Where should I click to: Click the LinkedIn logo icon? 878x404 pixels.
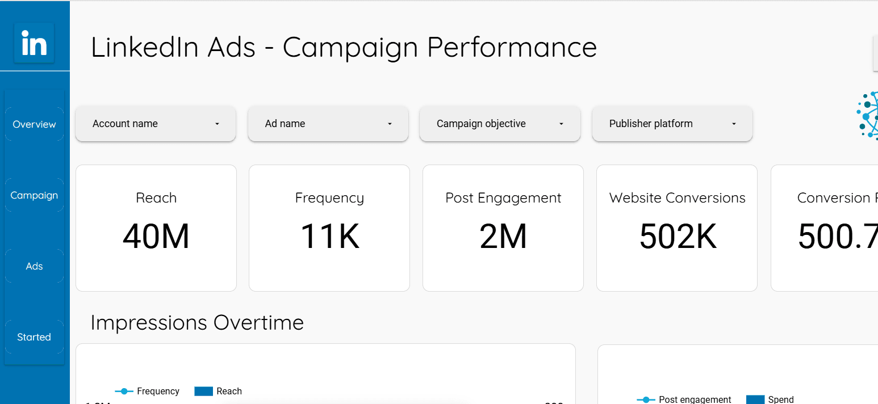point(34,43)
